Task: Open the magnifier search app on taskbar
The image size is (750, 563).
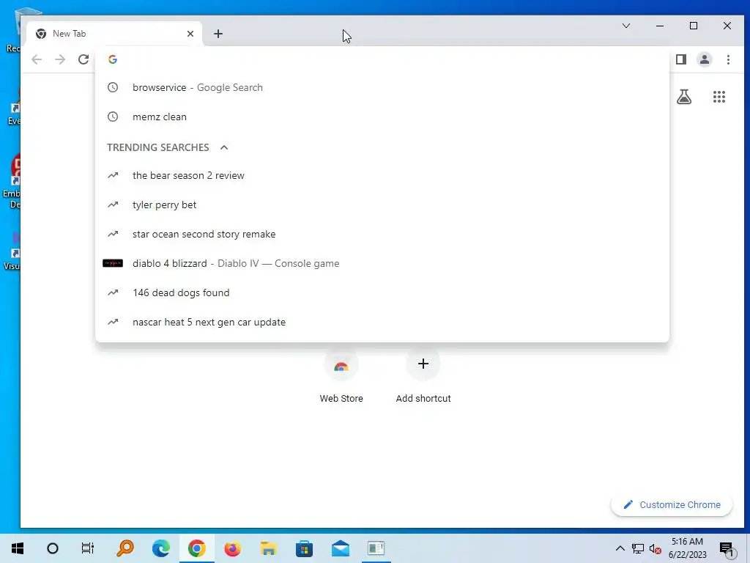Action: 125,548
